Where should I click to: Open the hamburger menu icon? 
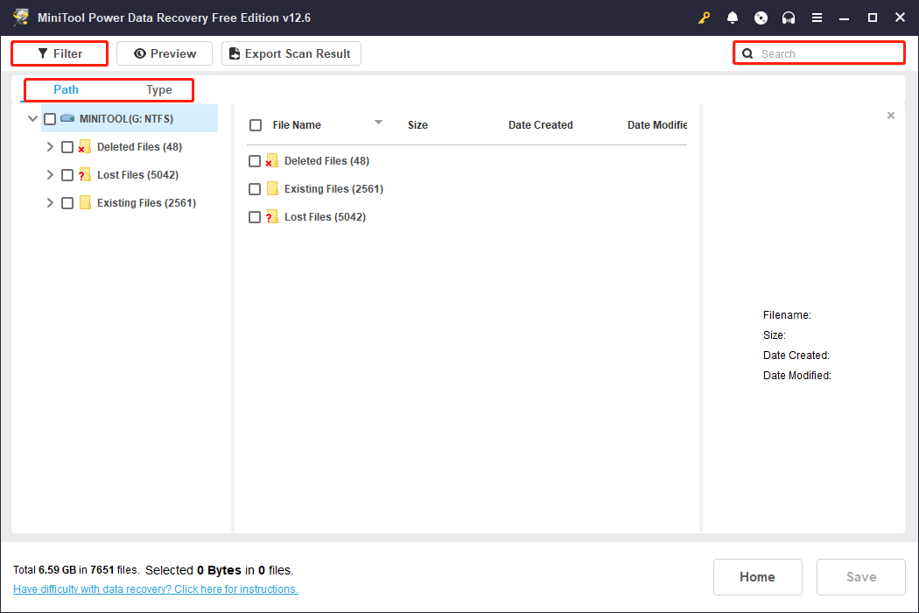tap(817, 18)
